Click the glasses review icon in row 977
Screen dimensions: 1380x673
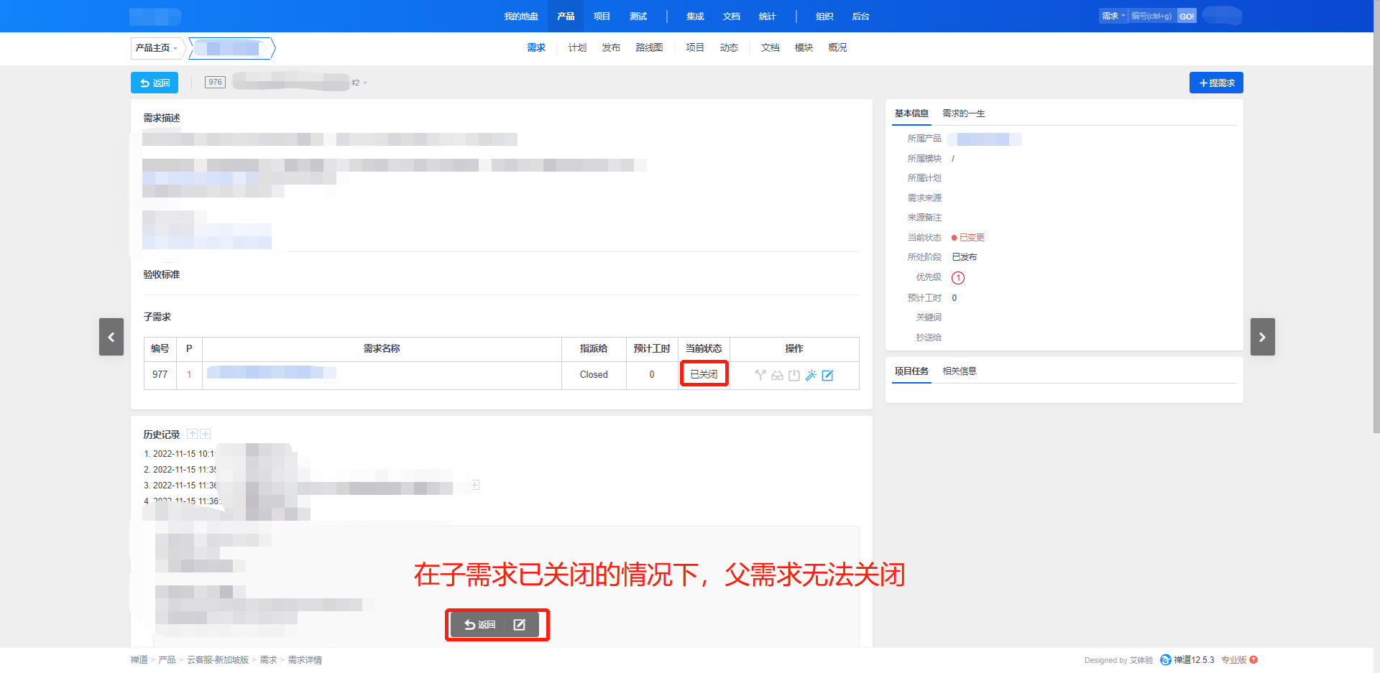pos(777,375)
